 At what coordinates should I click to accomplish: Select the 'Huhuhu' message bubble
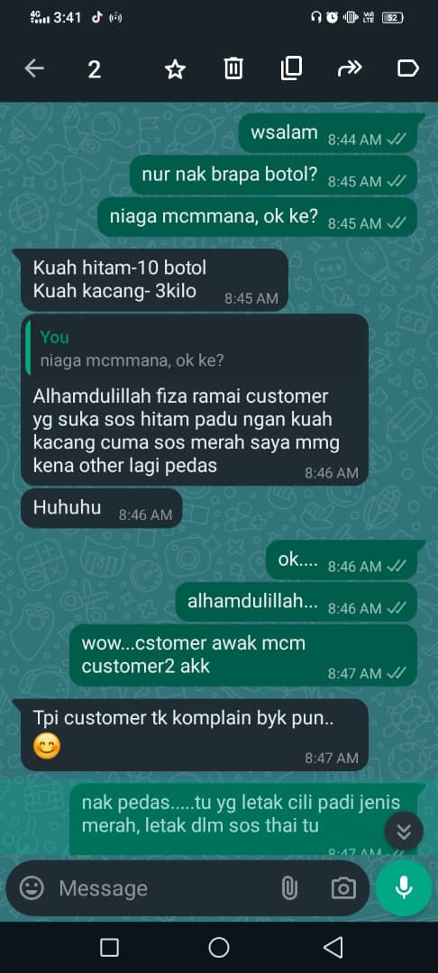pos(102,509)
